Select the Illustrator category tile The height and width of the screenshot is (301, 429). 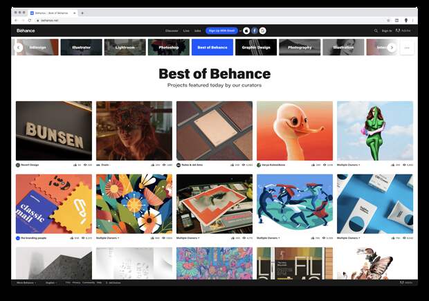click(81, 47)
